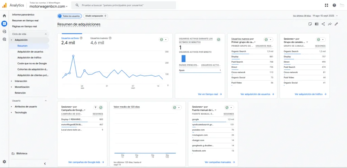
Task: Click Ver en tiempo real link
Action: [210, 94]
